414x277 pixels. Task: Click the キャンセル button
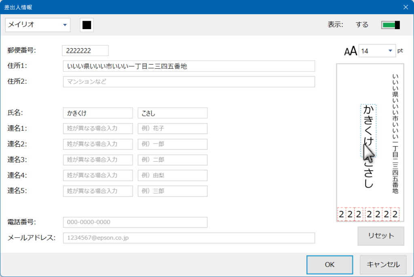tap(382, 264)
